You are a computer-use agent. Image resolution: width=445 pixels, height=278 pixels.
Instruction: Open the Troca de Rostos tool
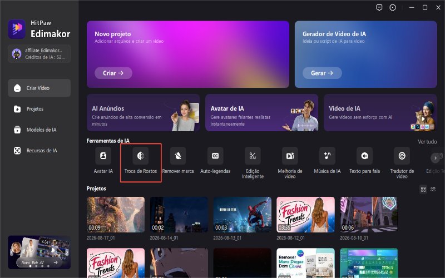click(x=141, y=160)
